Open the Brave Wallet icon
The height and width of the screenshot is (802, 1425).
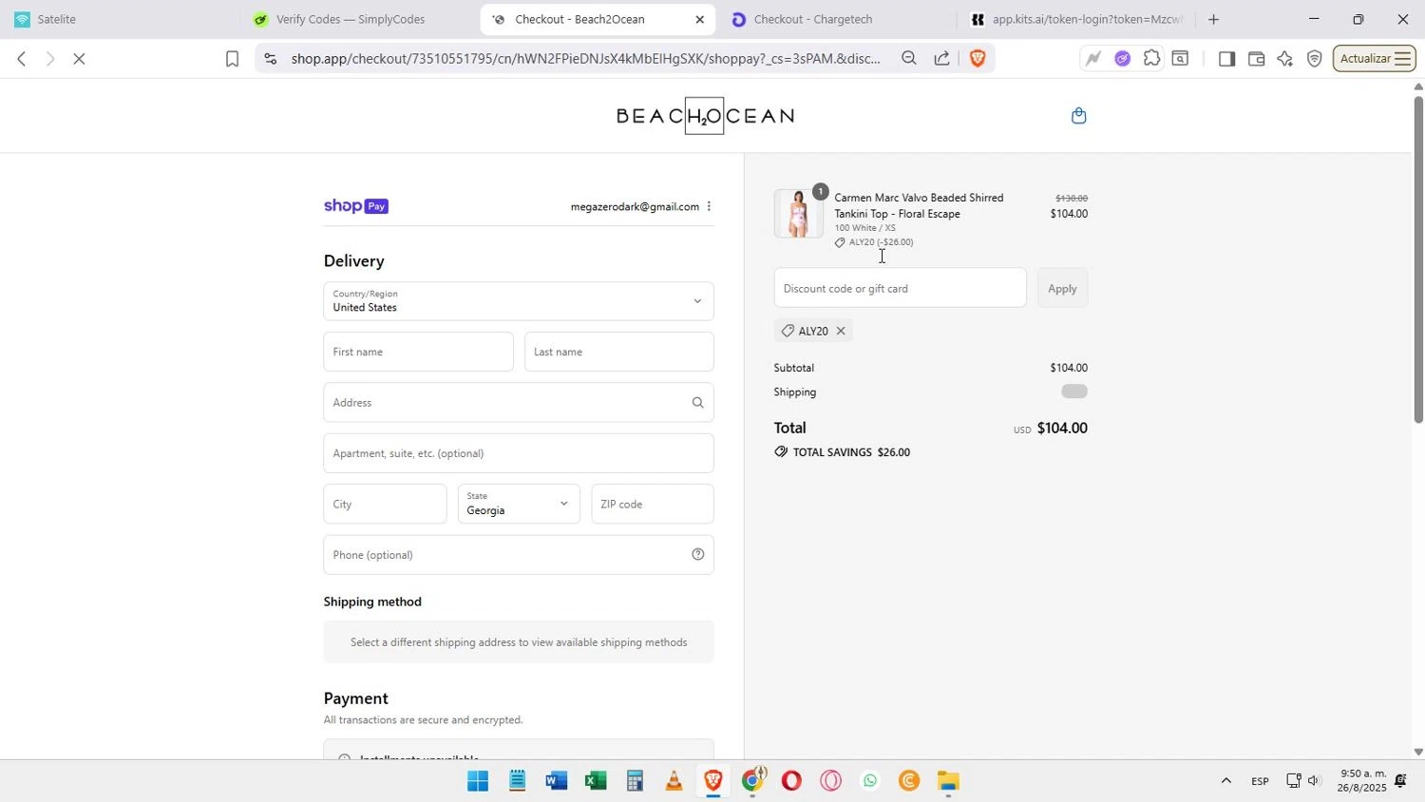[1256, 59]
